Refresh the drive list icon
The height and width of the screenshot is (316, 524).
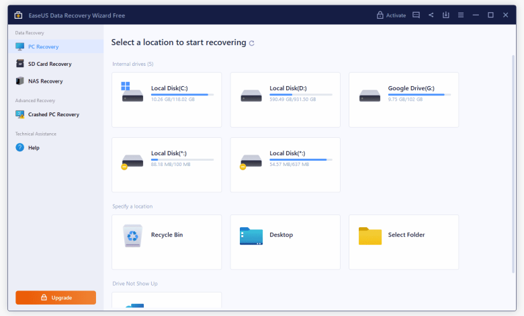[x=252, y=43]
